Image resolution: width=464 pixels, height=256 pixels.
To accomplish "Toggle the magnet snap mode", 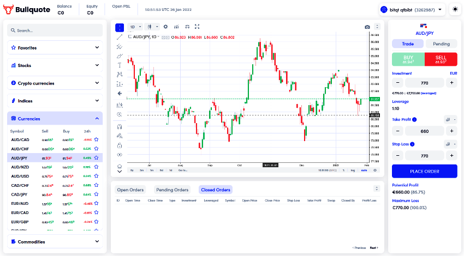I will [120, 127].
